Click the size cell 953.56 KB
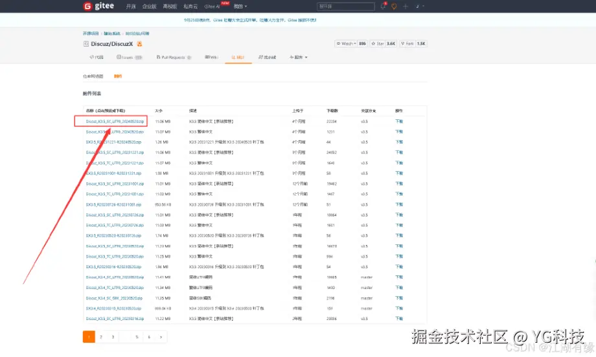 [163, 205]
